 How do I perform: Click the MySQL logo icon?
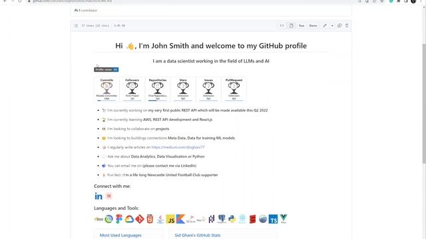201,219
